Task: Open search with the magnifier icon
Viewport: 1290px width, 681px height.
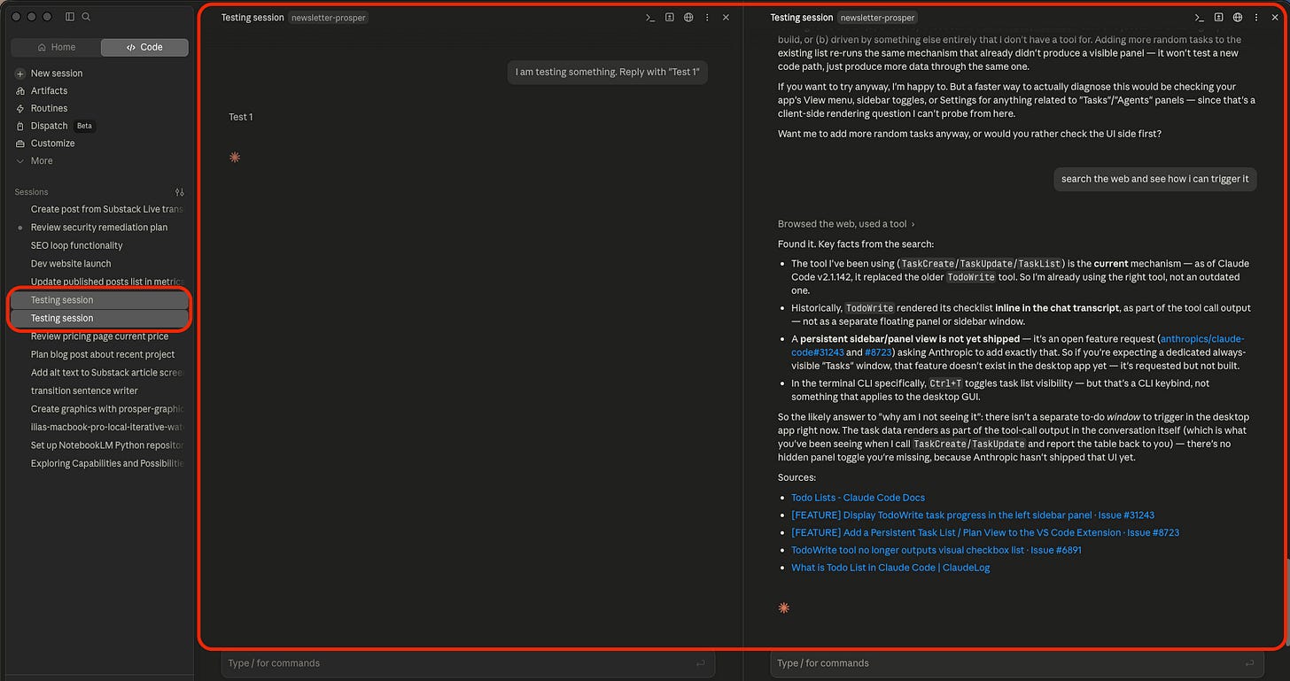Action: (x=86, y=17)
